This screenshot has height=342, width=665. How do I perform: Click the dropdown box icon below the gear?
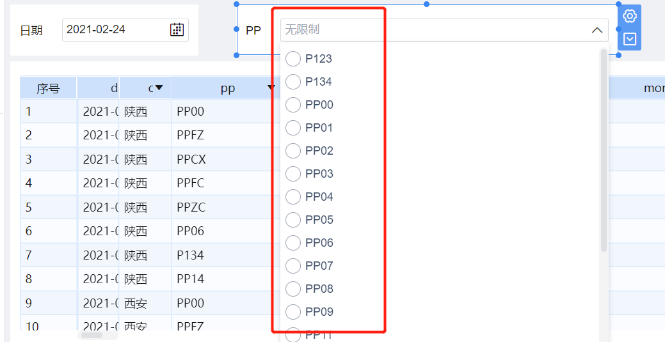(x=630, y=40)
